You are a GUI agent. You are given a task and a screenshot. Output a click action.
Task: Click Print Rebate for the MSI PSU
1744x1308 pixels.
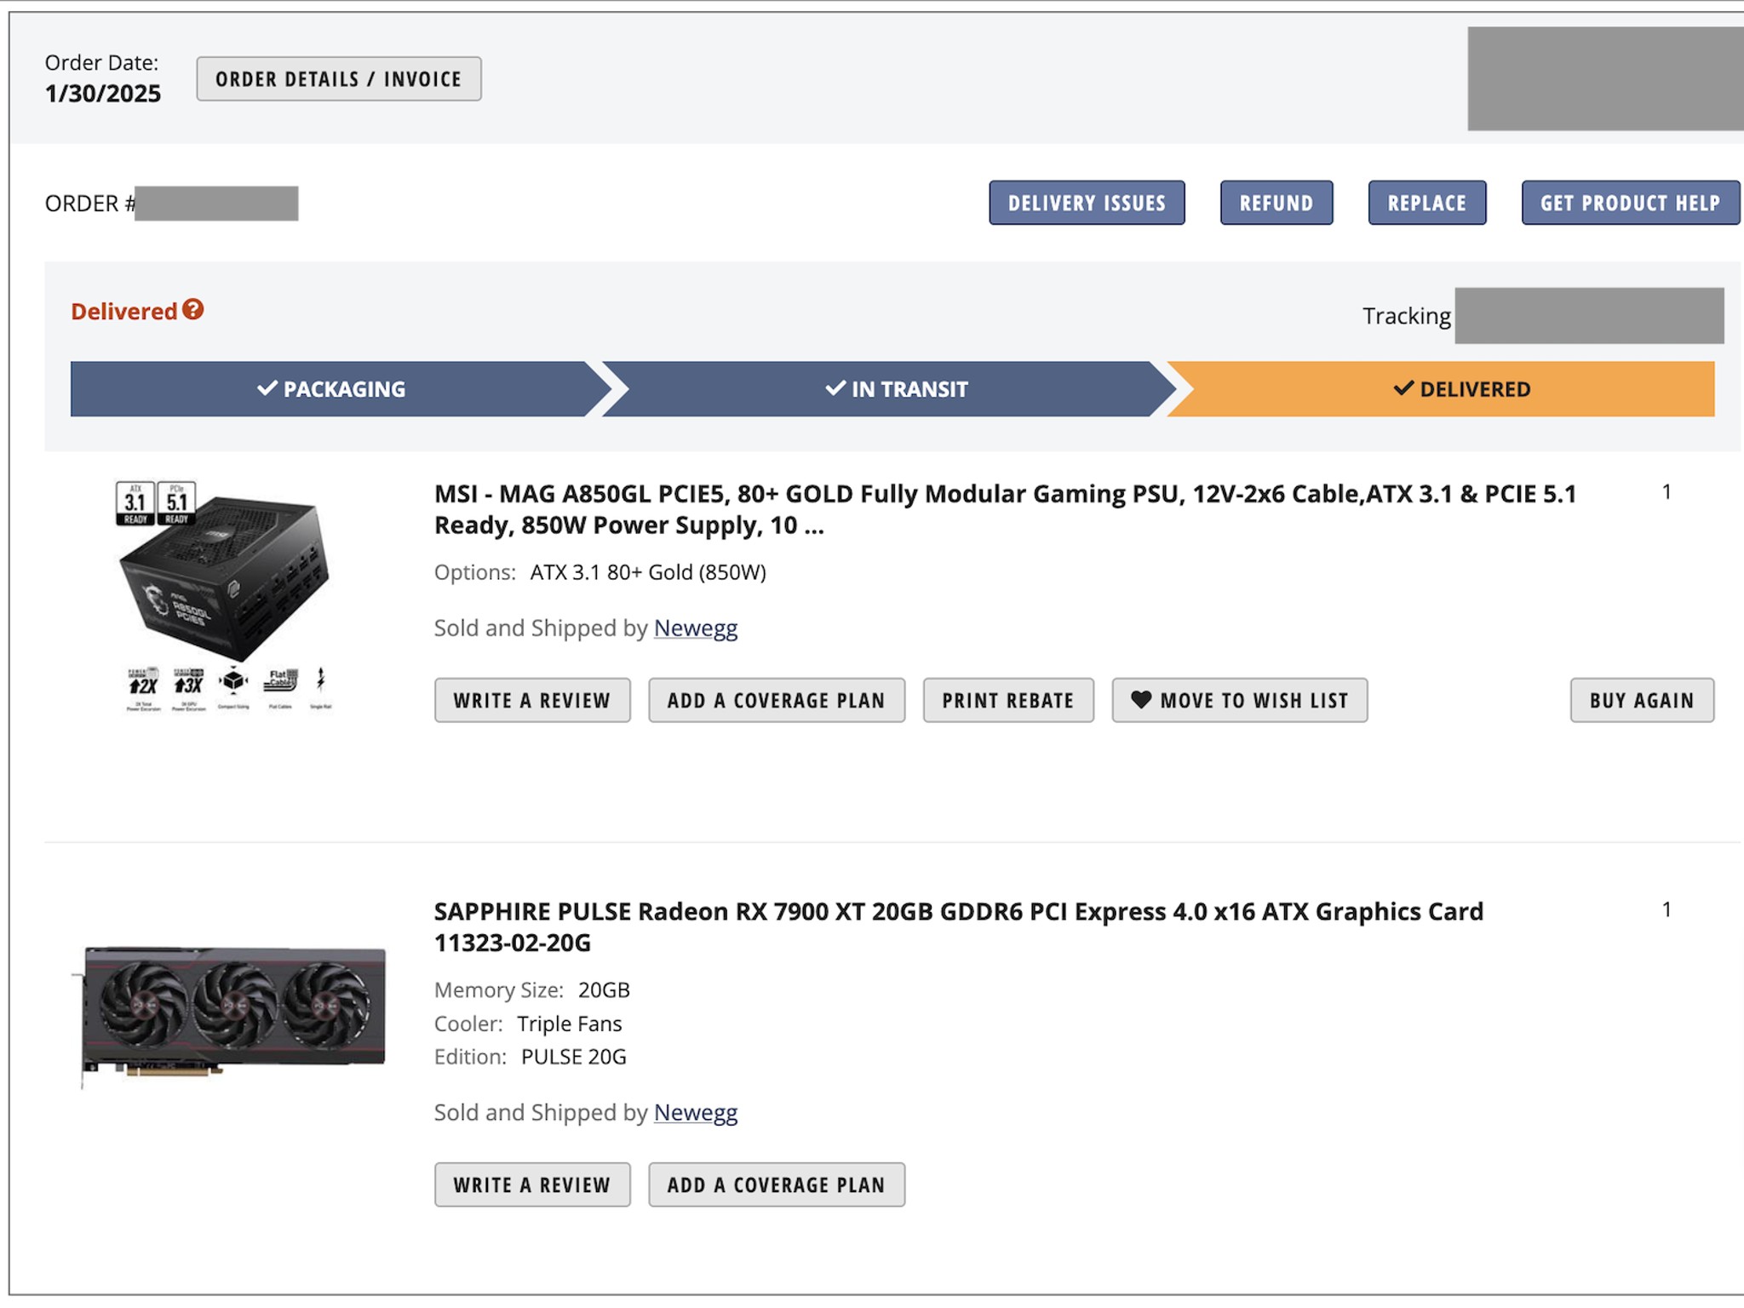click(x=1007, y=700)
